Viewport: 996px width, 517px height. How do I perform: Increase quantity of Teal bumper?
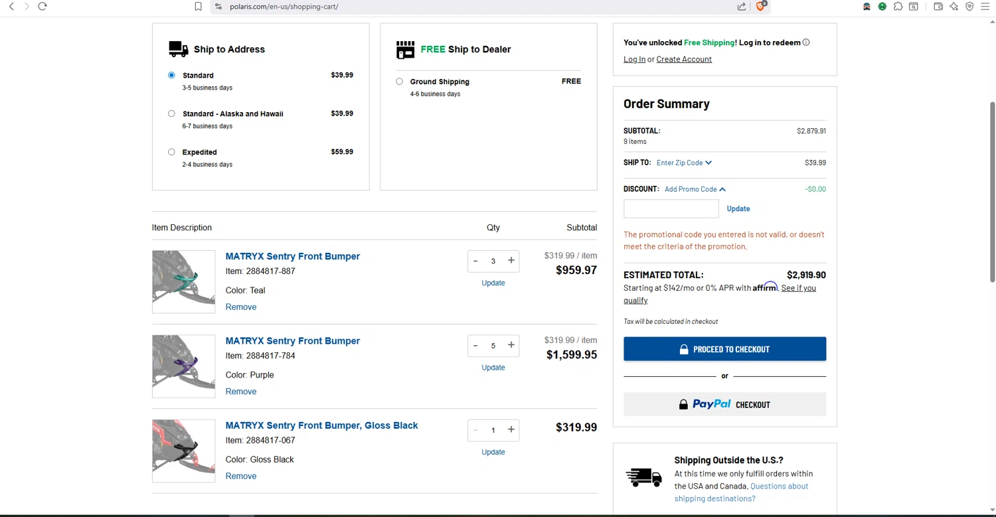511,261
